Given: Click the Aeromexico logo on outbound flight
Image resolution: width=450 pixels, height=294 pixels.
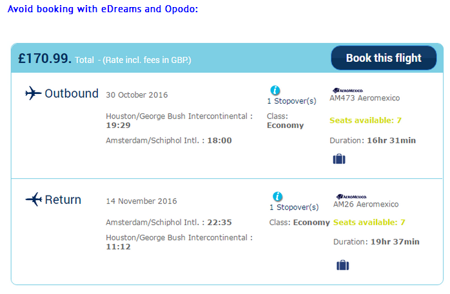Looking at the screenshot, I should pos(348,91).
